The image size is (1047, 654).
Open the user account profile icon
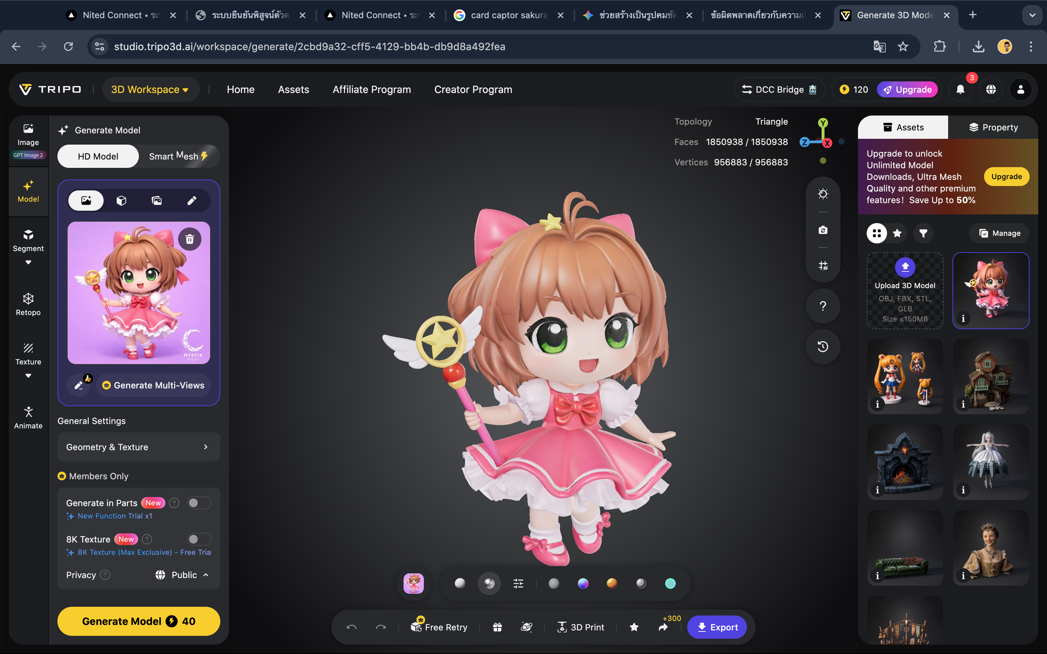tap(1020, 89)
